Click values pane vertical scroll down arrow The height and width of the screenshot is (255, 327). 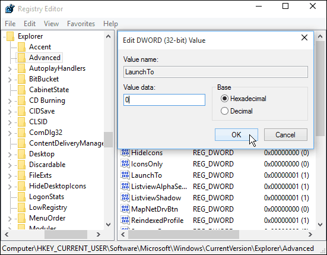[x=320, y=225]
